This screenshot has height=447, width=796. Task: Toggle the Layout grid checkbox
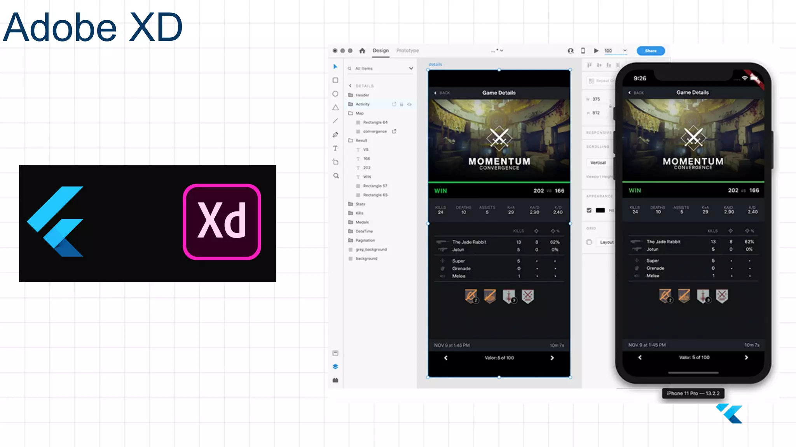[x=589, y=242]
